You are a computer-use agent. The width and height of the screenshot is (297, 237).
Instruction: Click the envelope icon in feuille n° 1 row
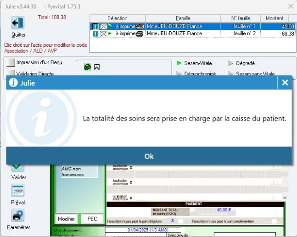tap(103, 27)
